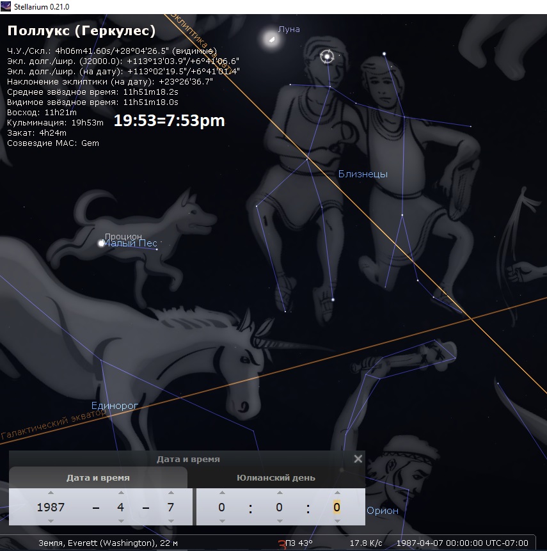Decrement the minutes field with down arrow
Screen dimensions: 547x551
(x=280, y=521)
